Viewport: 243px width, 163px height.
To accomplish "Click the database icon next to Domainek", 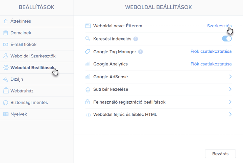I will click(x=6, y=33).
